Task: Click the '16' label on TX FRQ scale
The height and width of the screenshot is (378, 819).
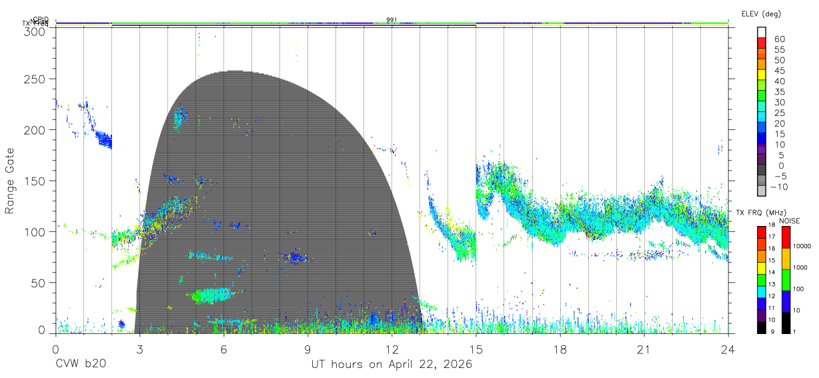Action: (x=770, y=248)
